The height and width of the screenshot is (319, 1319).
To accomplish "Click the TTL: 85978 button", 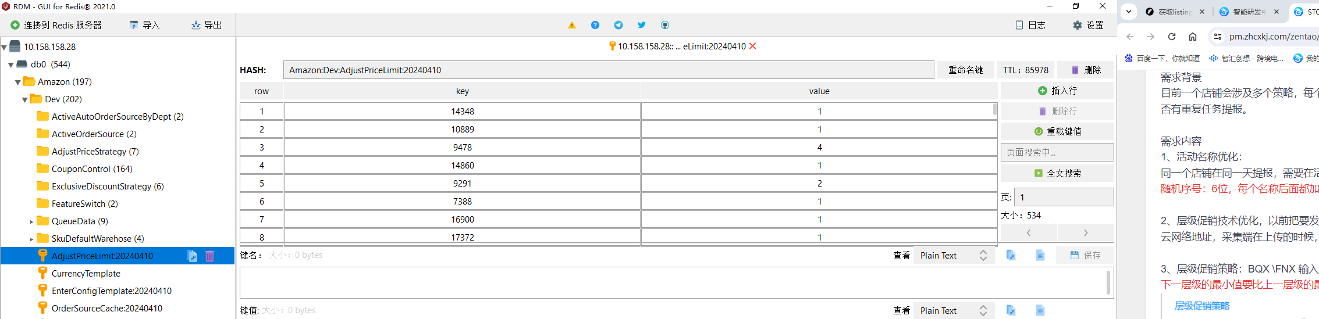I will point(1026,70).
